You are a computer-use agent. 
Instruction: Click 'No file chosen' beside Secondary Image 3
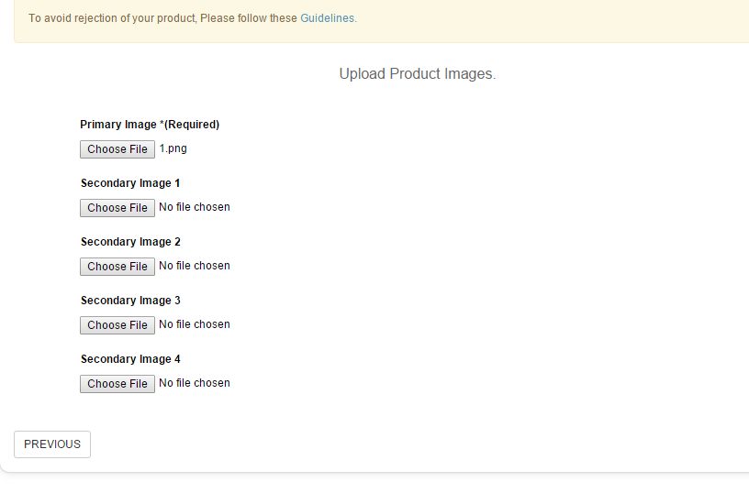click(x=195, y=324)
